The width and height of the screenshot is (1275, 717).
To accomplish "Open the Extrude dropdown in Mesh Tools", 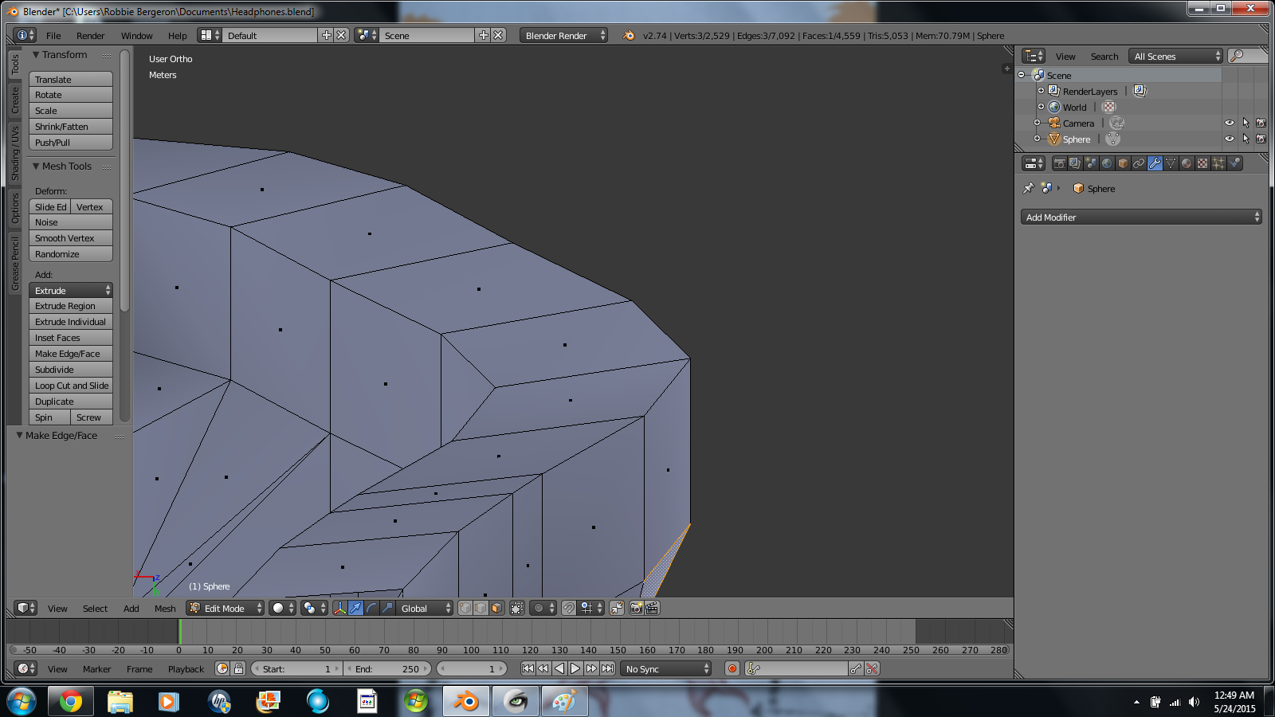I will (71, 290).
